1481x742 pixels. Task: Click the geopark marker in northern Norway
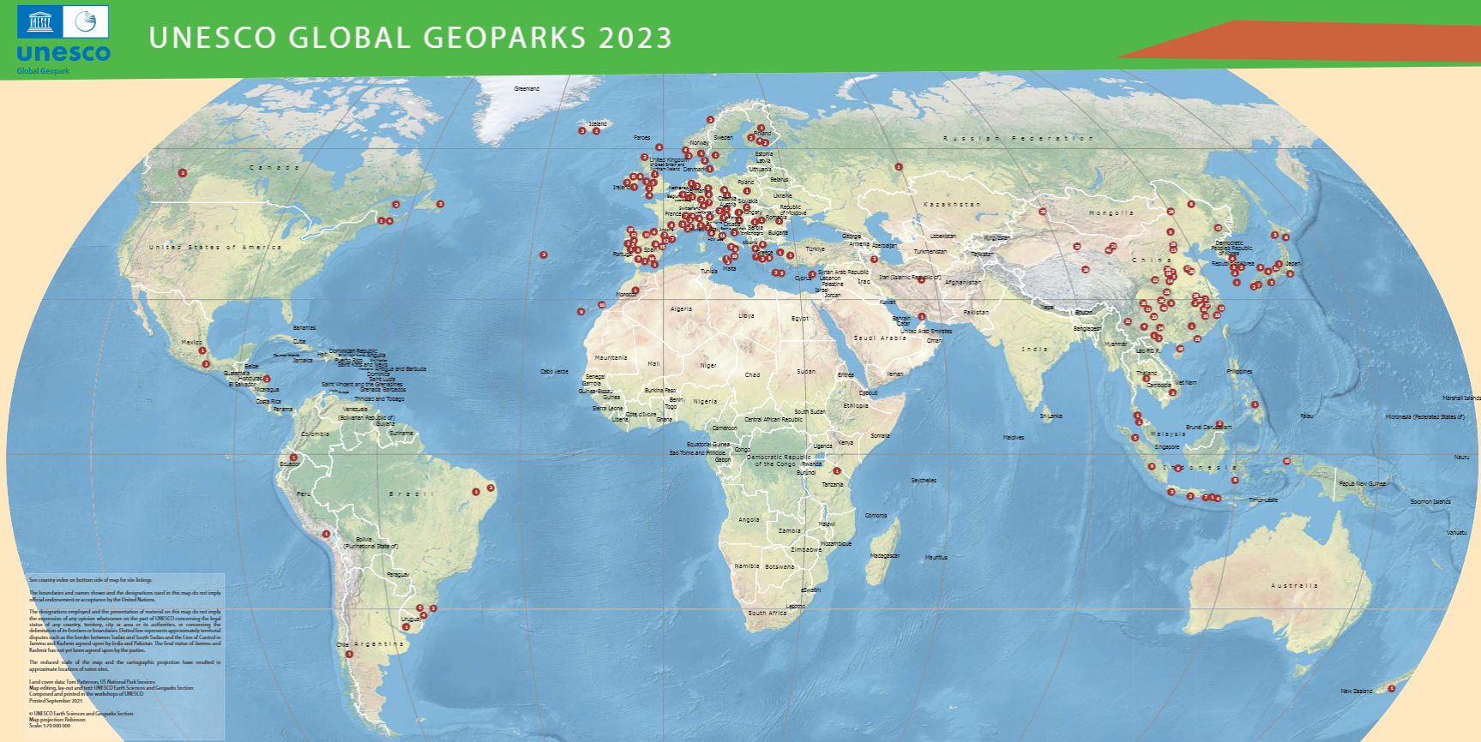pyautogui.click(x=710, y=120)
